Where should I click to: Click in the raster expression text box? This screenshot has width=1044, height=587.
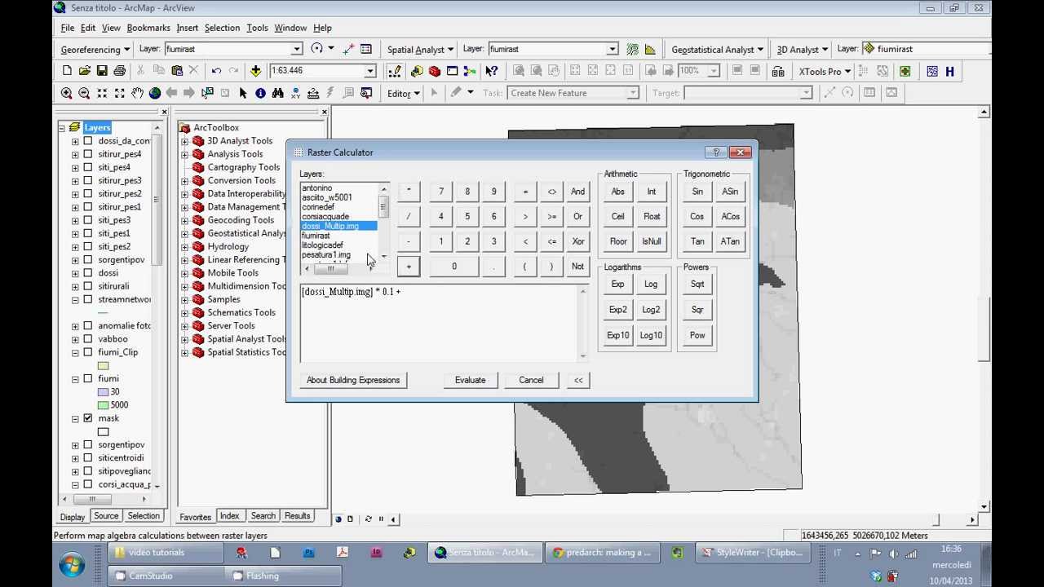(440, 323)
